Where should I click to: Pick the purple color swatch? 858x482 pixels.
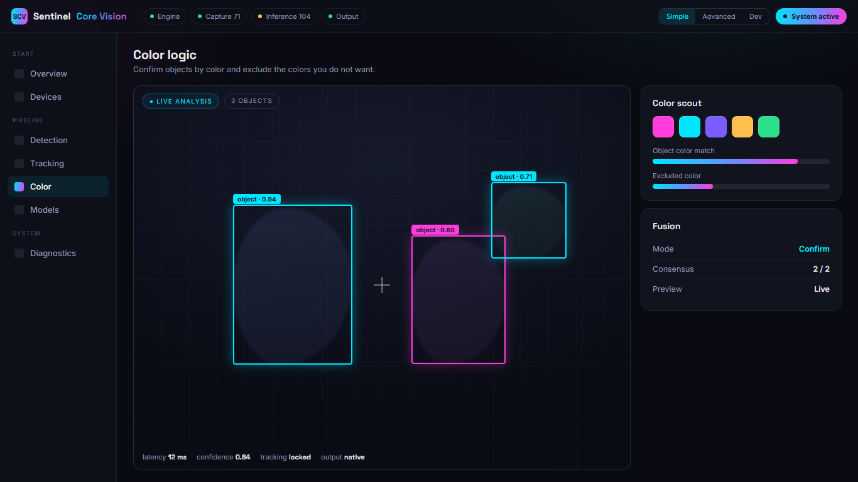716,127
